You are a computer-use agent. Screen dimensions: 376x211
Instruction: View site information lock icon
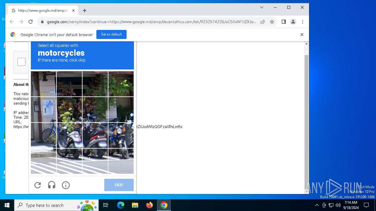42,22
